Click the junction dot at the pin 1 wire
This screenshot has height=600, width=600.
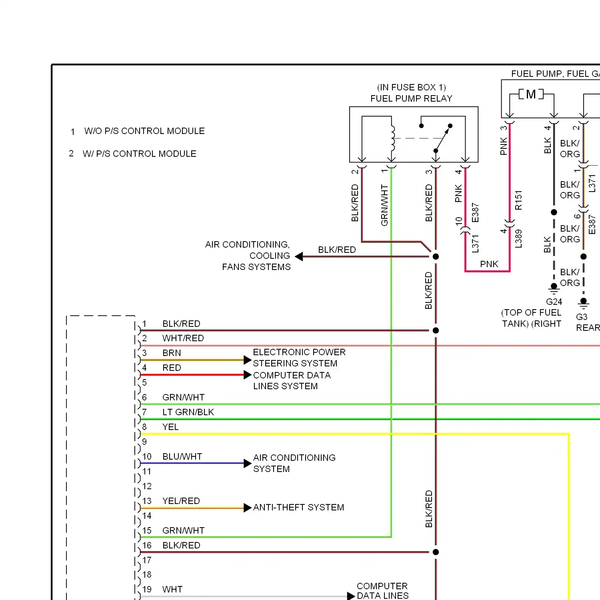tap(436, 330)
